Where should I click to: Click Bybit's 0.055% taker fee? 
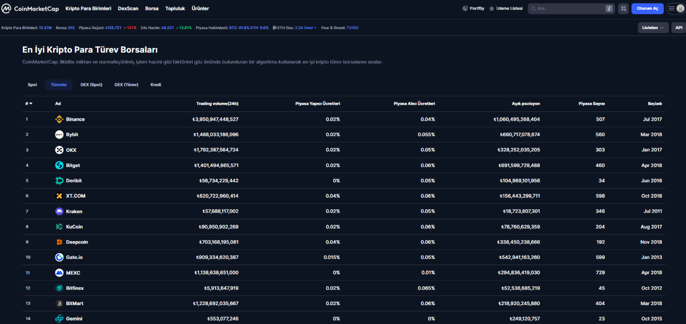coord(426,135)
